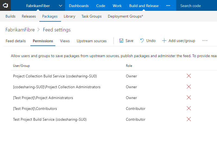Open the Dashboards hub
This screenshot has height=141, width=217.
click(79, 6)
